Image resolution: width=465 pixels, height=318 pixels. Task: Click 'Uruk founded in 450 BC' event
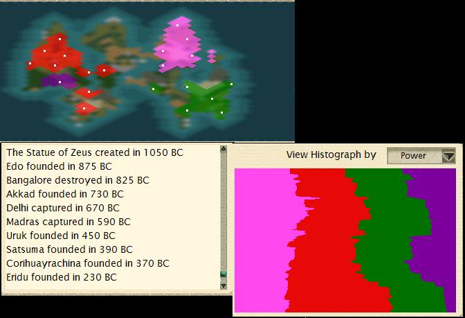(x=62, y=236)
